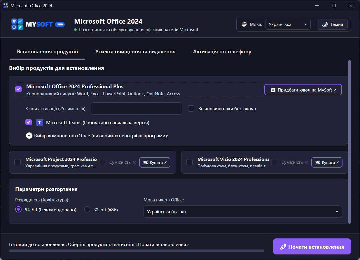
Task: Click the Вибір продуктів для встановлення heading
Action: pos(57,68)
